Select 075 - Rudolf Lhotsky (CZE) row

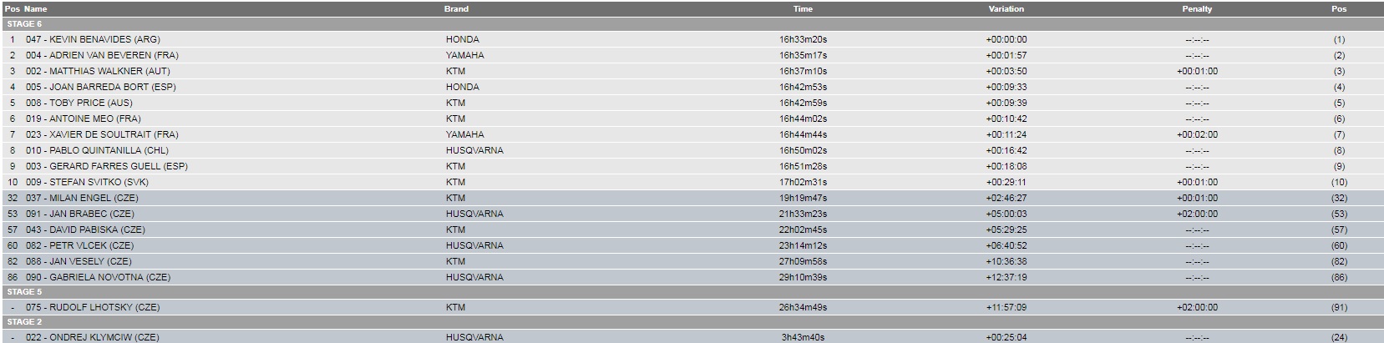point(692,307)
